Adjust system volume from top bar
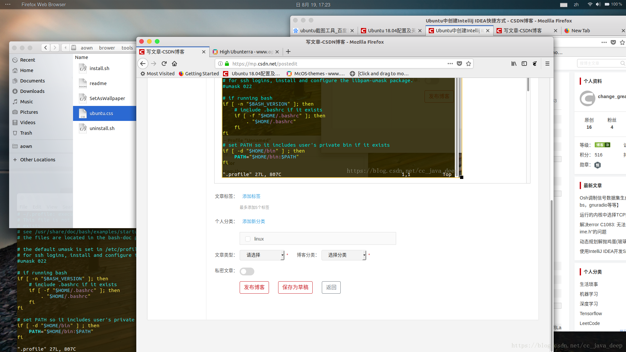 click(x=598, y=5)
